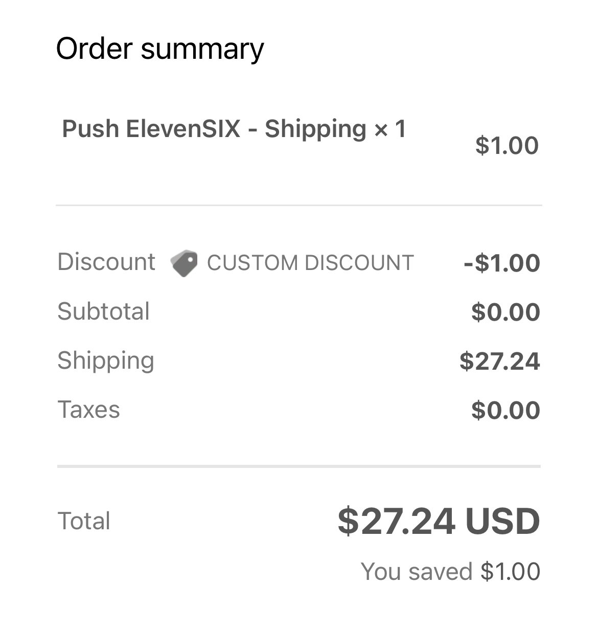The width and height of the screenshot is (598, 630).
Task: Click the Taxes label
Action: pos(89,410)
